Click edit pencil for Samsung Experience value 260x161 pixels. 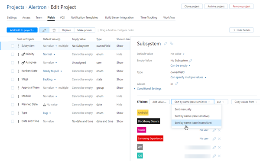coord(214,138)
